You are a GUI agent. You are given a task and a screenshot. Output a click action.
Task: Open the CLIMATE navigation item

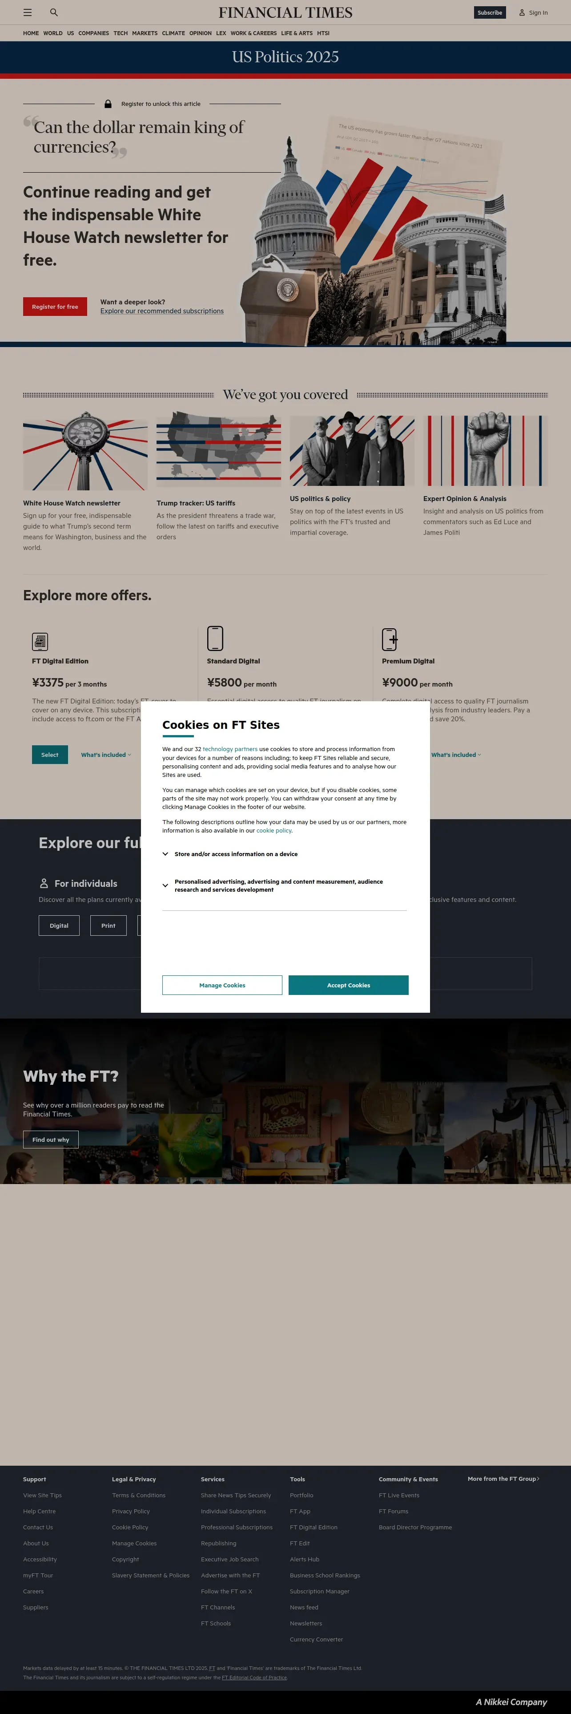[x=173, y=33]
